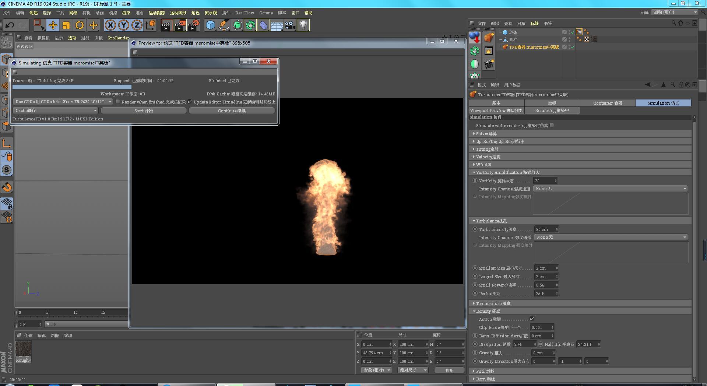707x386 pixels.
Task: Toggle Update Editor Time-line checkbox
Action: tap(190, 102)
